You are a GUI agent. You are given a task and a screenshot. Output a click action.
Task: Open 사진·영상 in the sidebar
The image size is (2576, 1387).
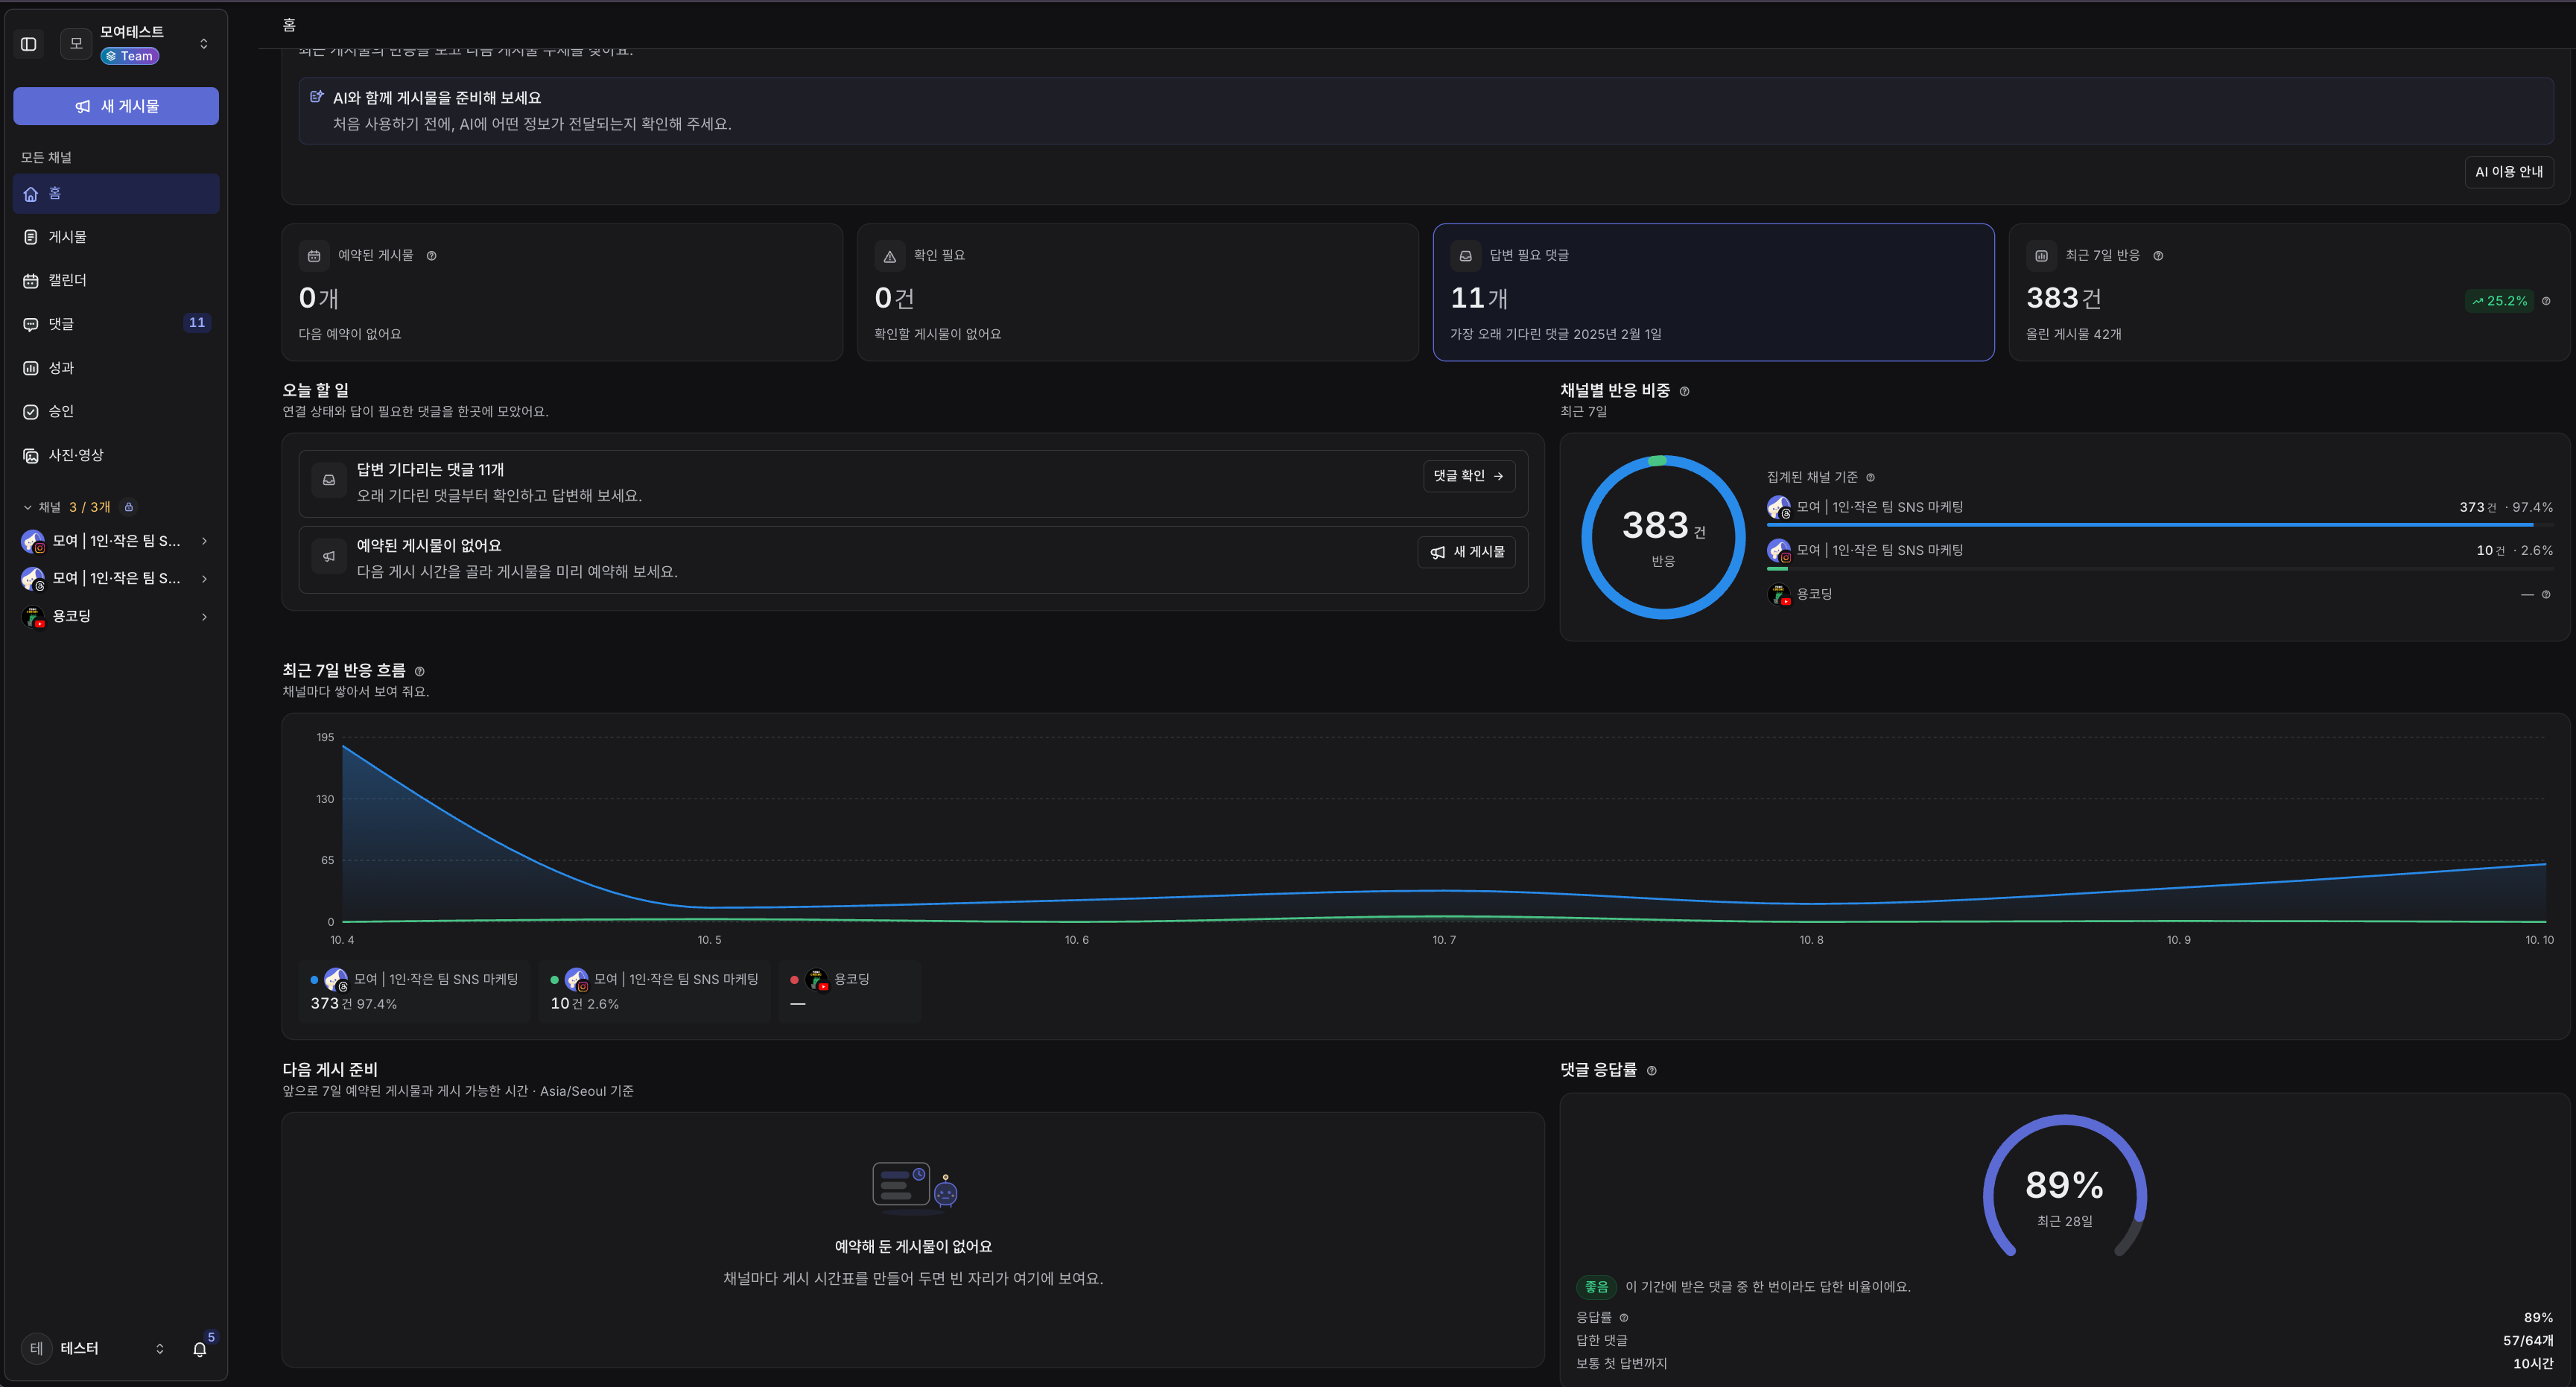[x=116, y=455]
